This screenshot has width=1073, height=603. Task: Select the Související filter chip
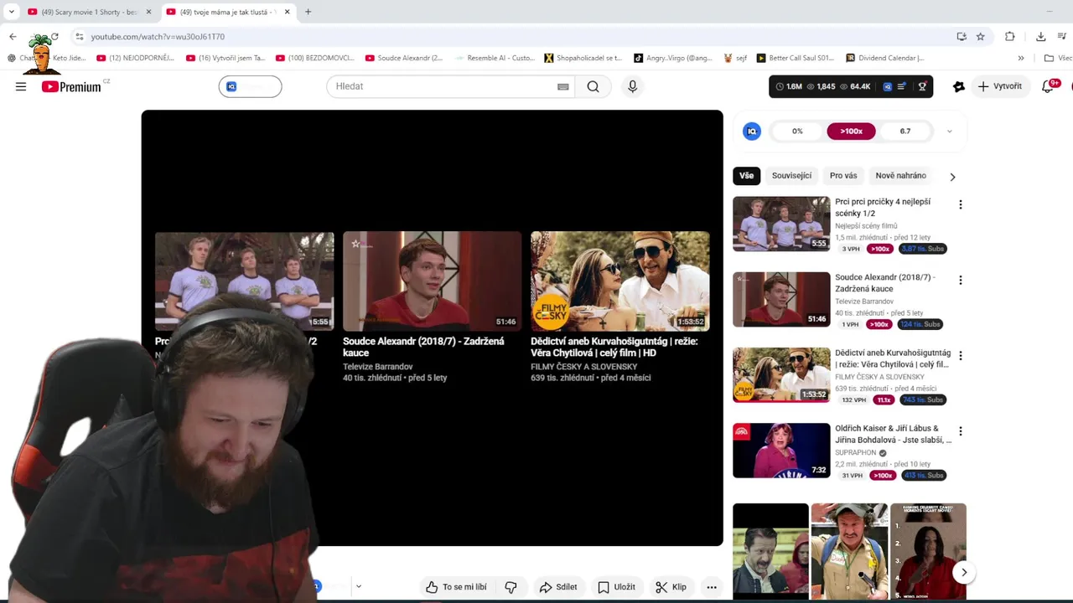(791, 176)
